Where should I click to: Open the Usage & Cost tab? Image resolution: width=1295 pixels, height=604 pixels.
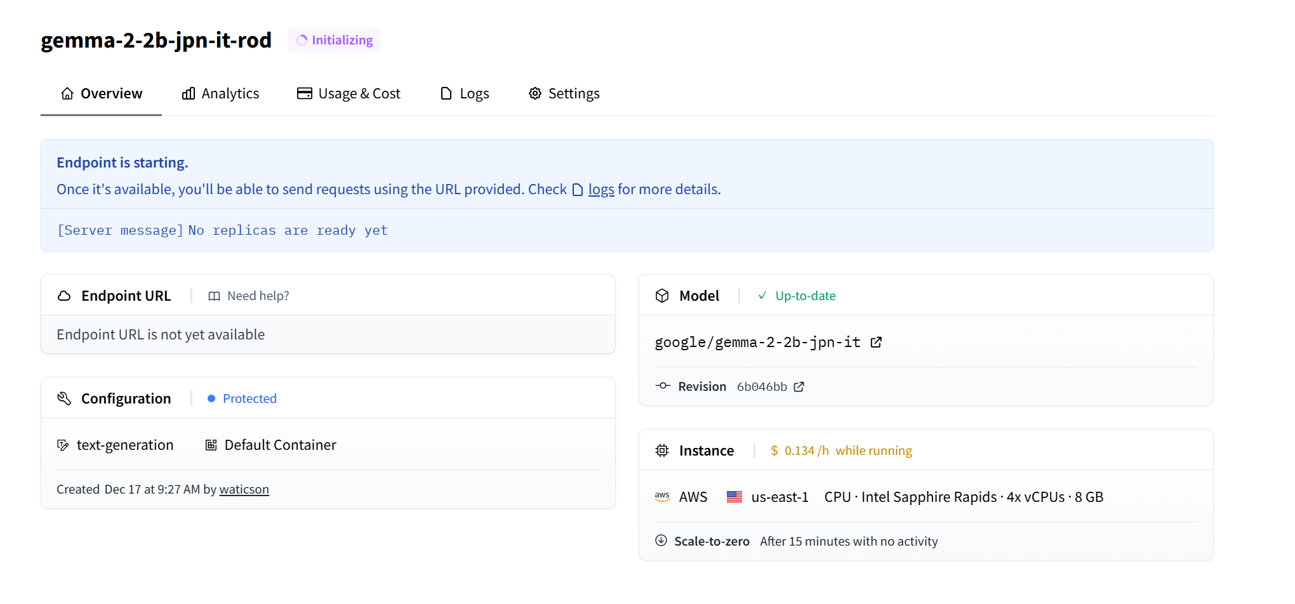click(x=349, y=94)
